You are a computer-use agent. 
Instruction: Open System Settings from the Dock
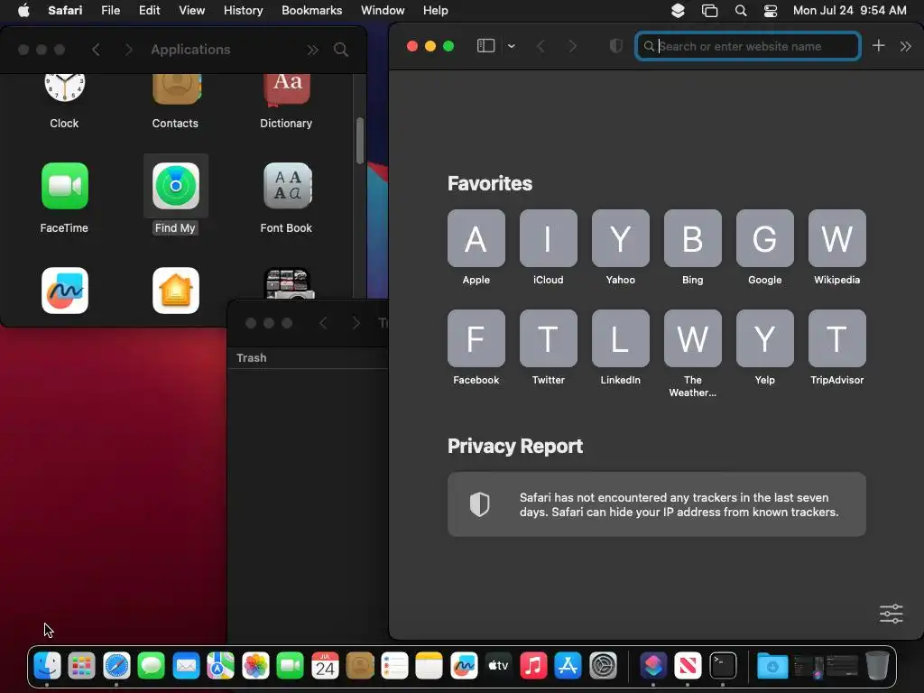click(603, 666)
